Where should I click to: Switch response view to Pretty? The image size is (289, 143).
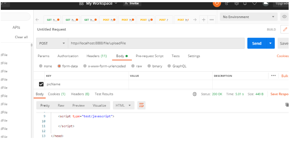click(x=45, y=106)
